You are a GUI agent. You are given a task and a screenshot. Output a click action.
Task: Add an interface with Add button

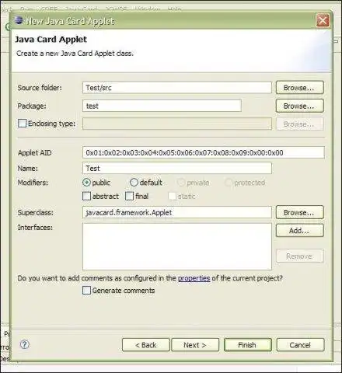tap(300, 231)
